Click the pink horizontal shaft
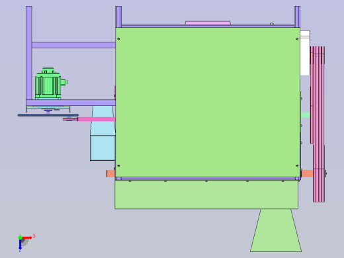This screenshot has width=344, height=258. coord(97,119)
